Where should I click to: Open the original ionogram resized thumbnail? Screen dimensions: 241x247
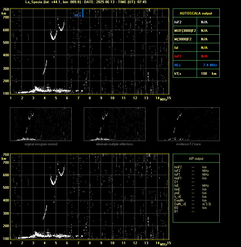(x=41, y=124)
